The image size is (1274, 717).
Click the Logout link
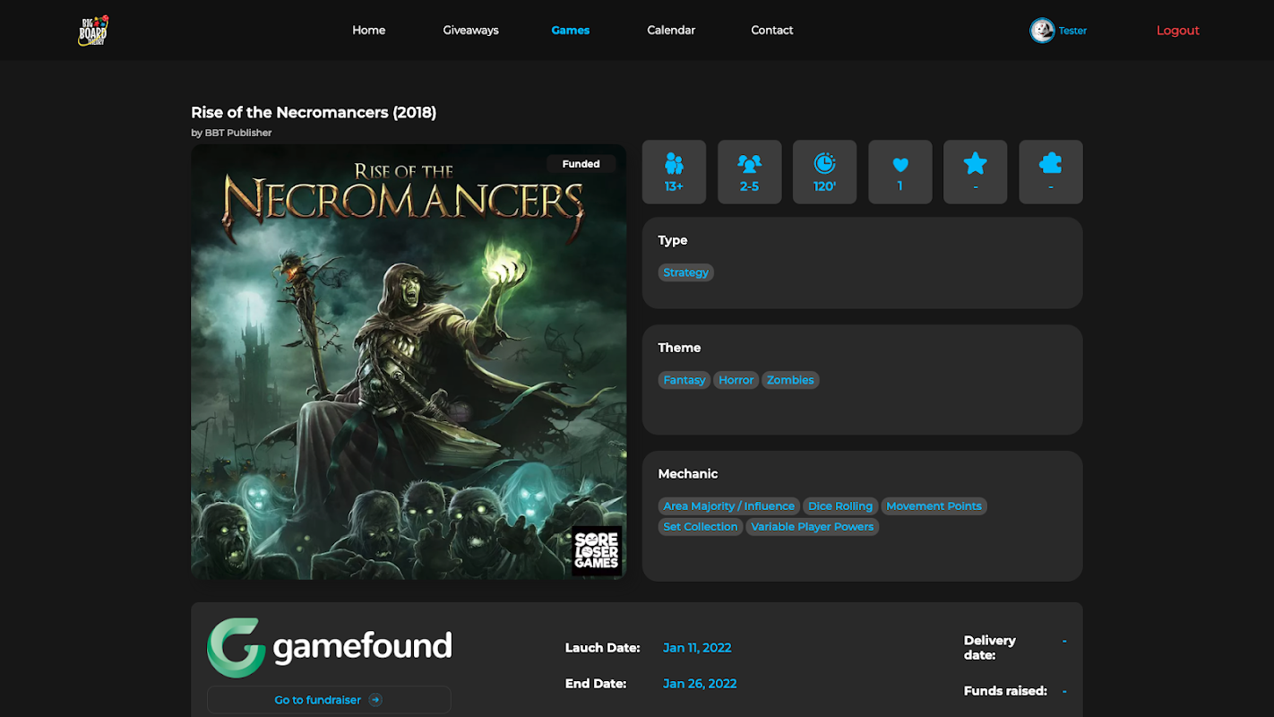(x=1177, y=30)
